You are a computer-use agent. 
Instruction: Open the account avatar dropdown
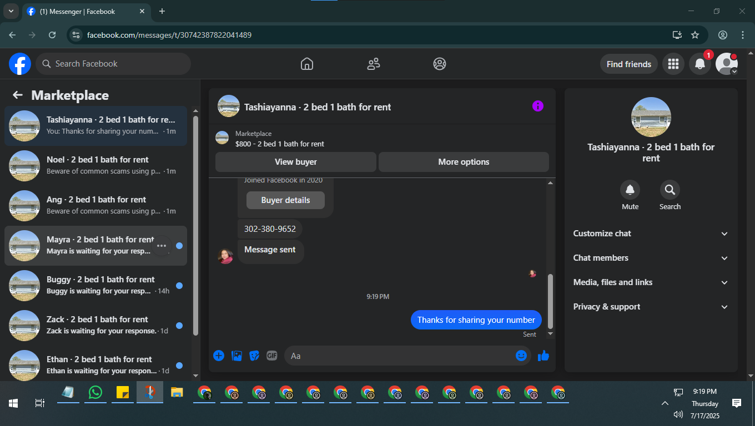[x=727, y=64]
